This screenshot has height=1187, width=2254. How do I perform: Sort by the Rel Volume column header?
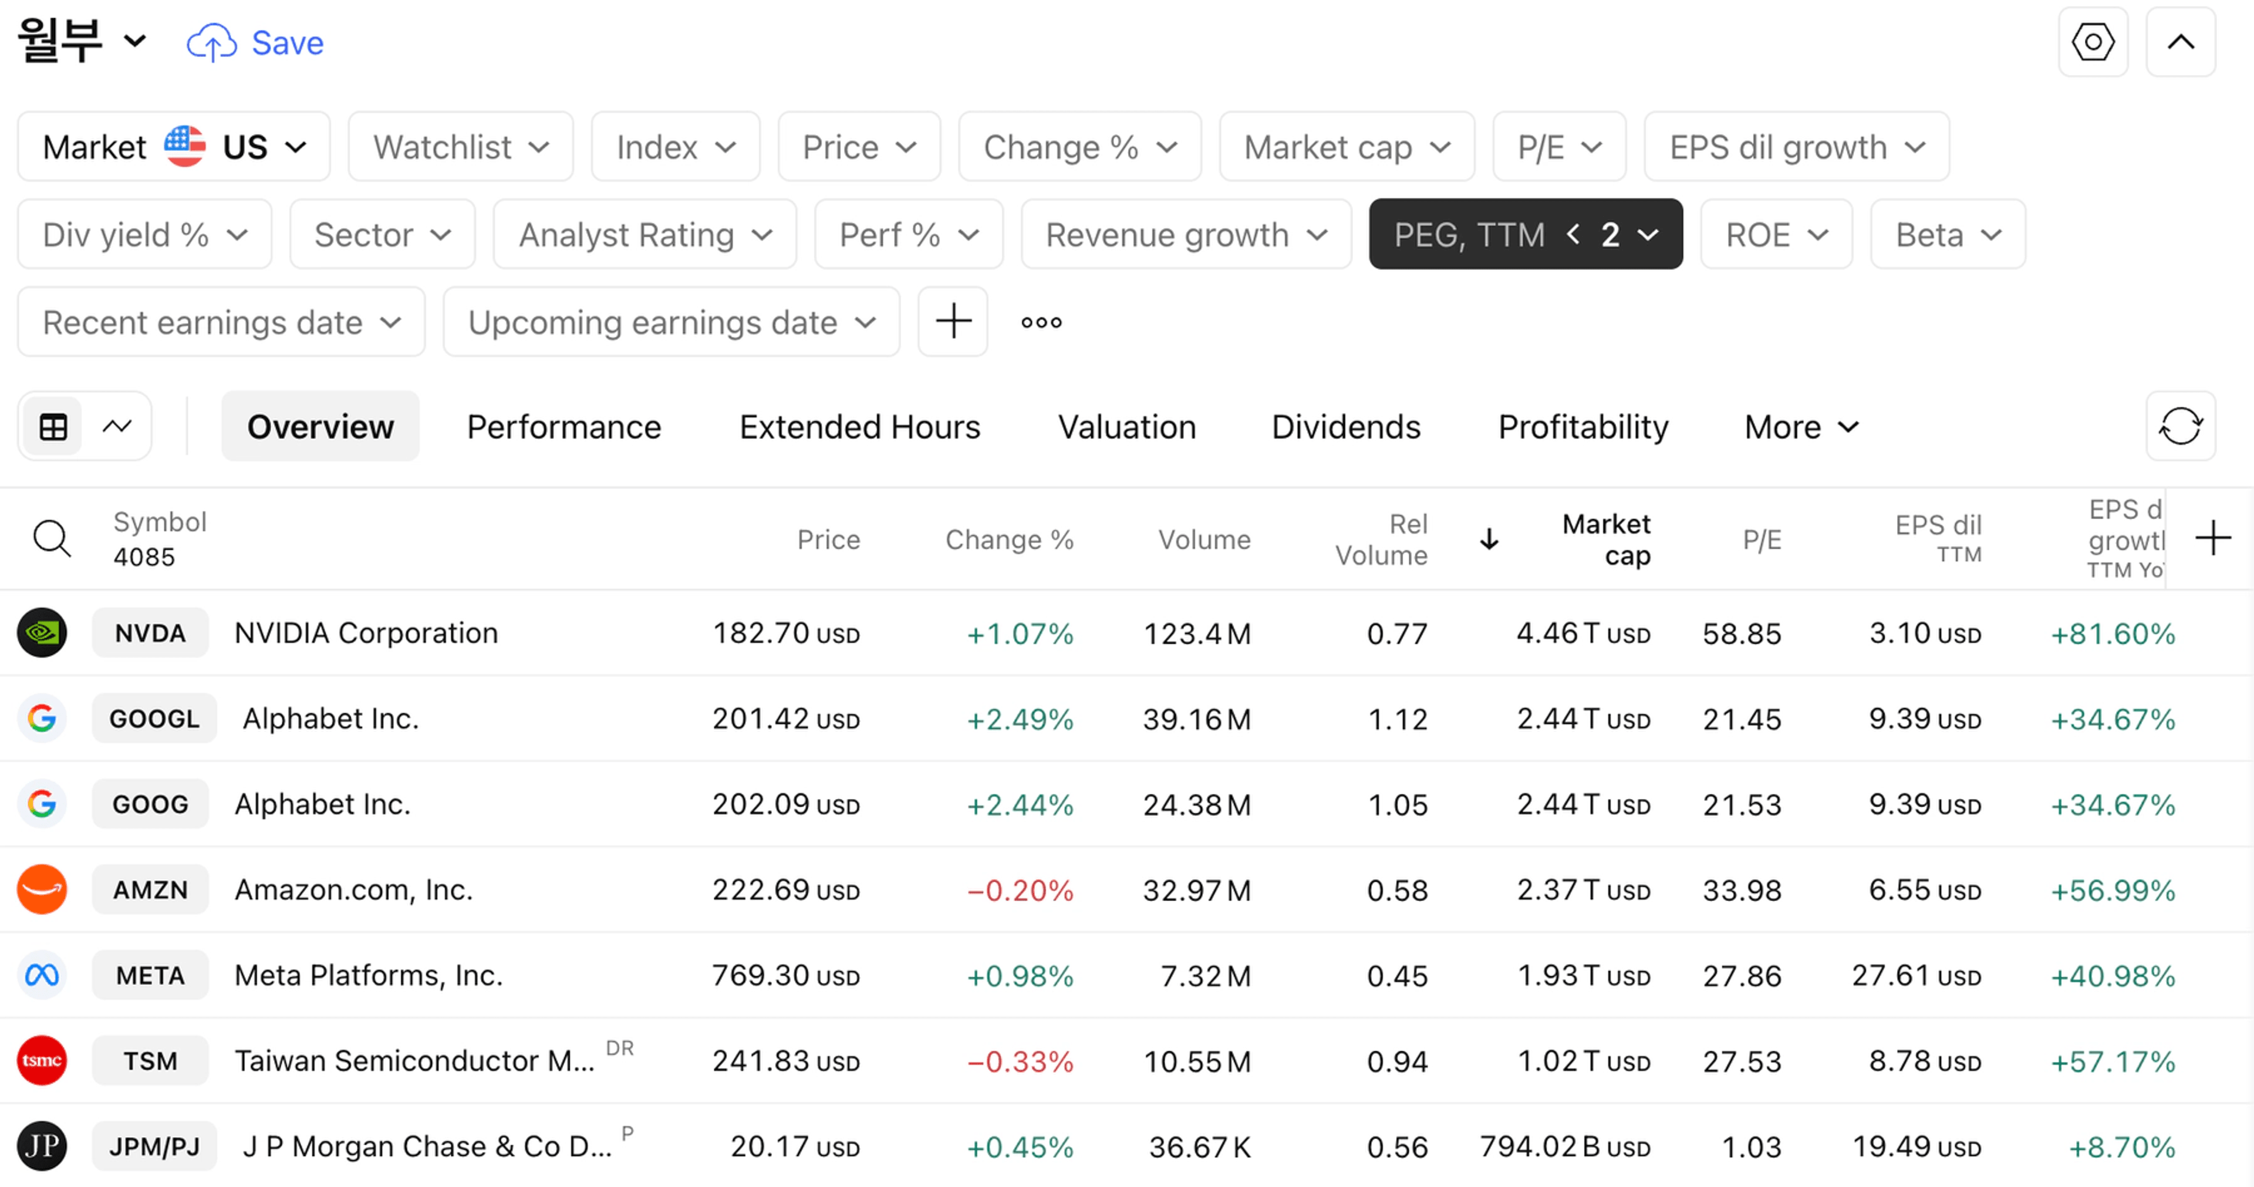tap(1381, 539)
